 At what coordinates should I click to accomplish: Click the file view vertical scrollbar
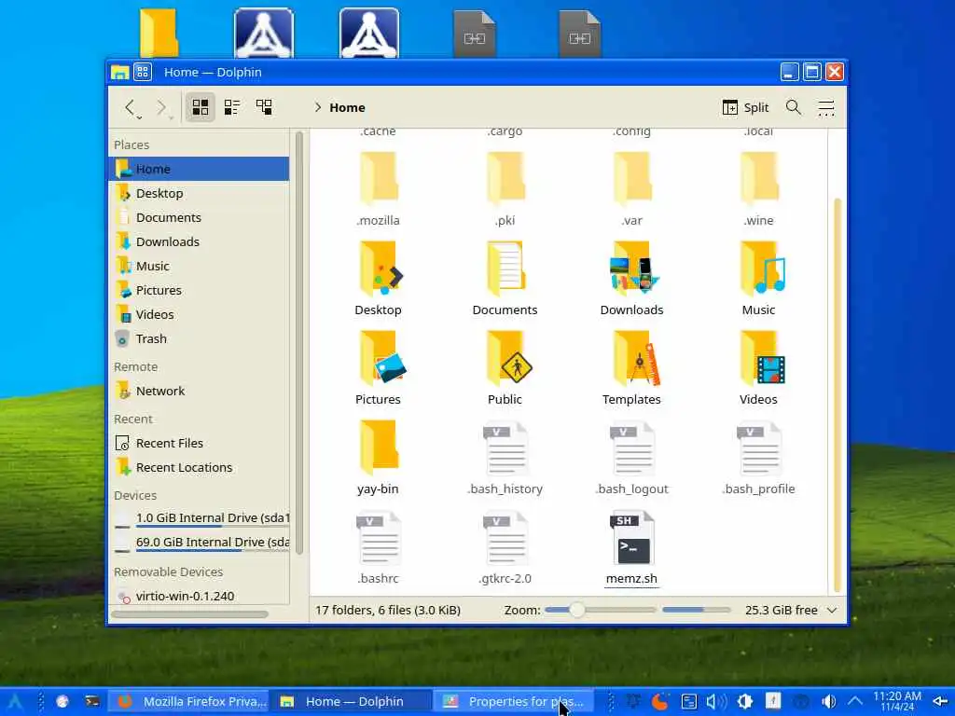[x=837, y=394]
